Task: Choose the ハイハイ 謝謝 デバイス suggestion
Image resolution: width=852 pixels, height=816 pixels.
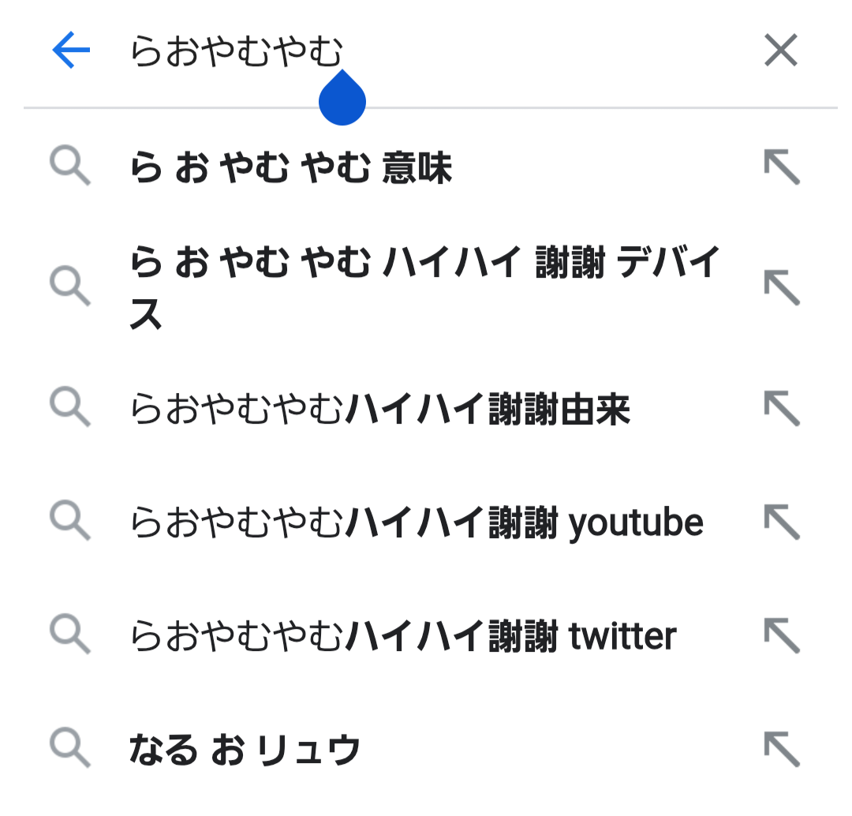Action: pos(424,287)
